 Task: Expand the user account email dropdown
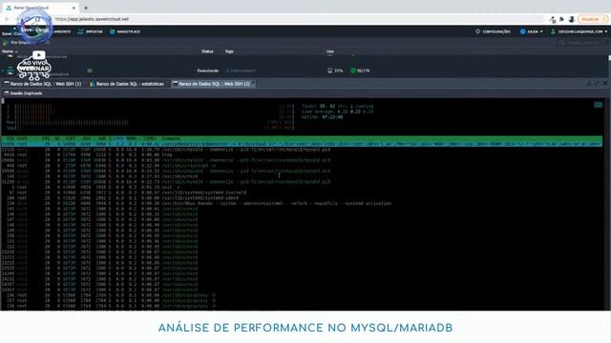(579, 31)
